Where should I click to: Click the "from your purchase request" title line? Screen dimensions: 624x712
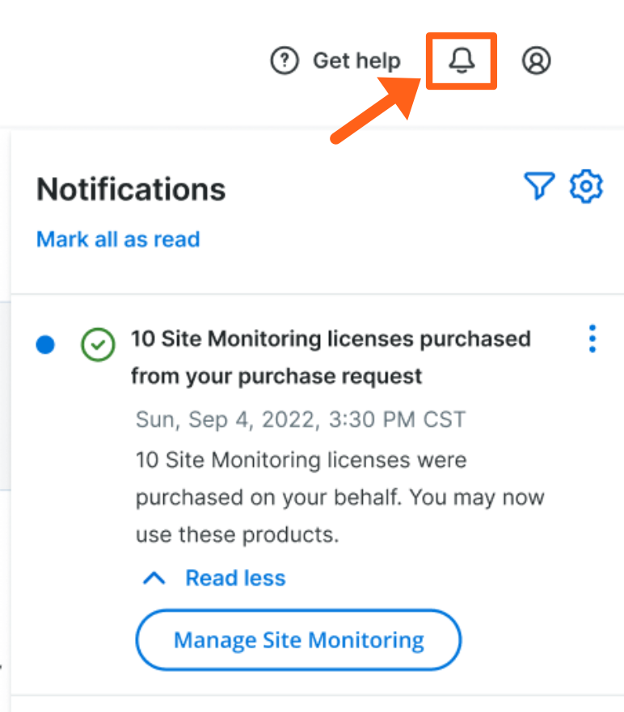coord(276,376)
